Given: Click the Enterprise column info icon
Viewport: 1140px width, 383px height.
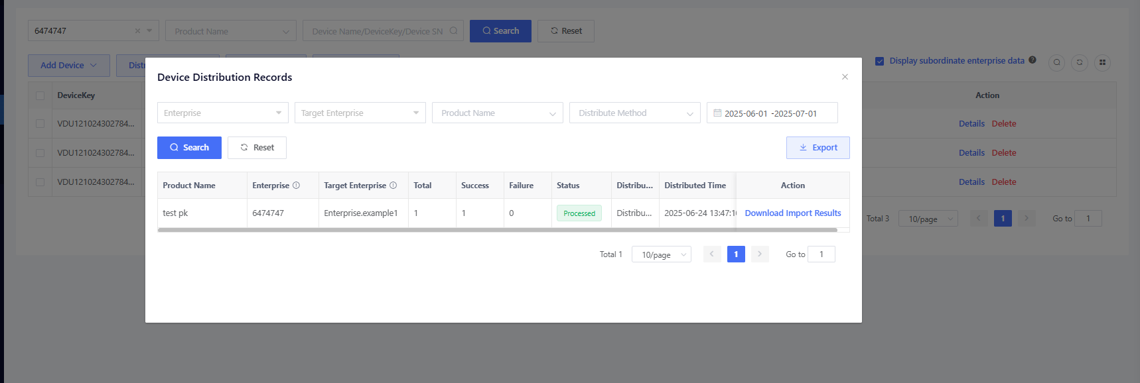Looking at the screenshot, I should 296,186.
